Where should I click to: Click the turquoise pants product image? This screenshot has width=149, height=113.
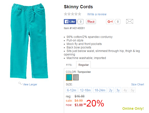point(29,41)
